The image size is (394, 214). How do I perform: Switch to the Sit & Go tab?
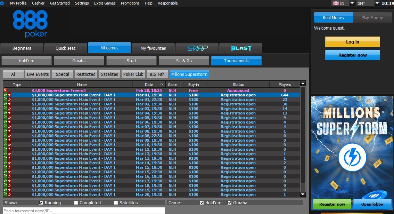pos(184,61)
